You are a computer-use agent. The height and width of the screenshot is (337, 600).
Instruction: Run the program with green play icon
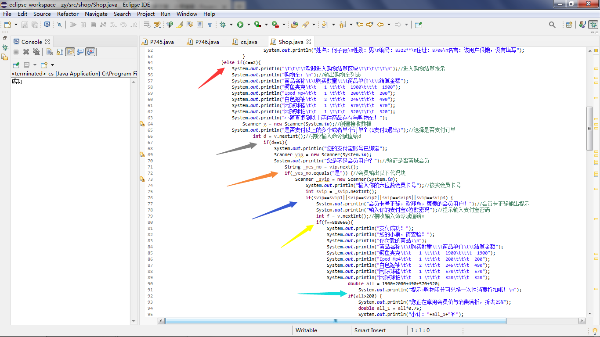click(240, 25)
